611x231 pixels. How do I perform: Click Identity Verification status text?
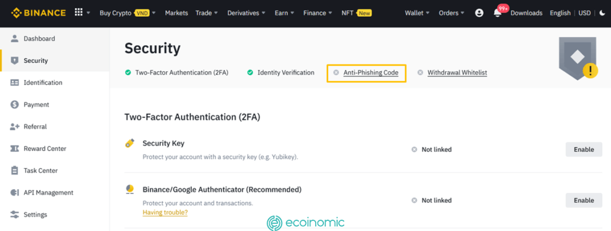(286, 72)
